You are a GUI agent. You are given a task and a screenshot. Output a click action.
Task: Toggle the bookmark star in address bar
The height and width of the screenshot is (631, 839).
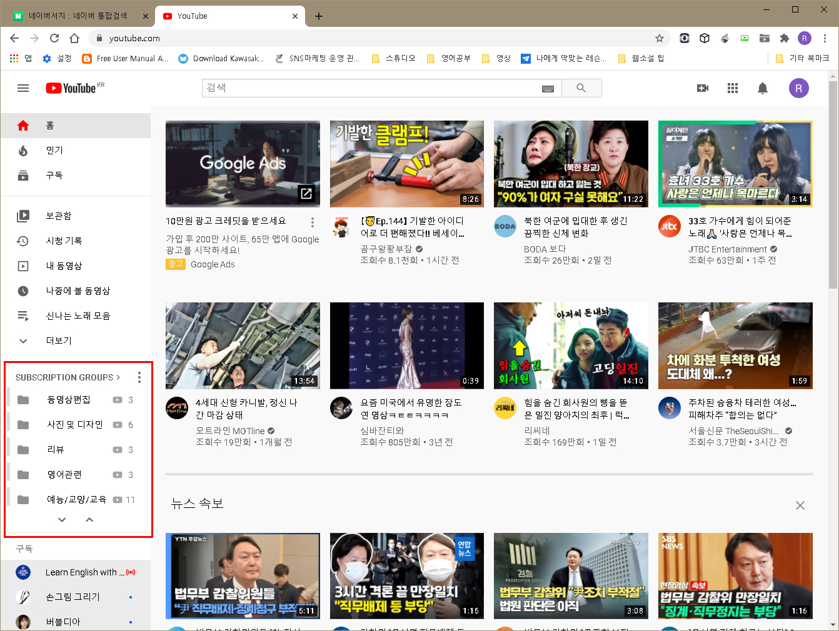(x=659, y=38)
